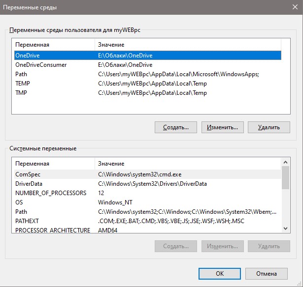Click the user section Удалить button
Screen dimensions: 303x287
[x=269, y=127]
